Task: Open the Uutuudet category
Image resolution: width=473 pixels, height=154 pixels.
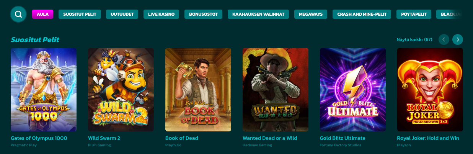Action: click(122, 15)
